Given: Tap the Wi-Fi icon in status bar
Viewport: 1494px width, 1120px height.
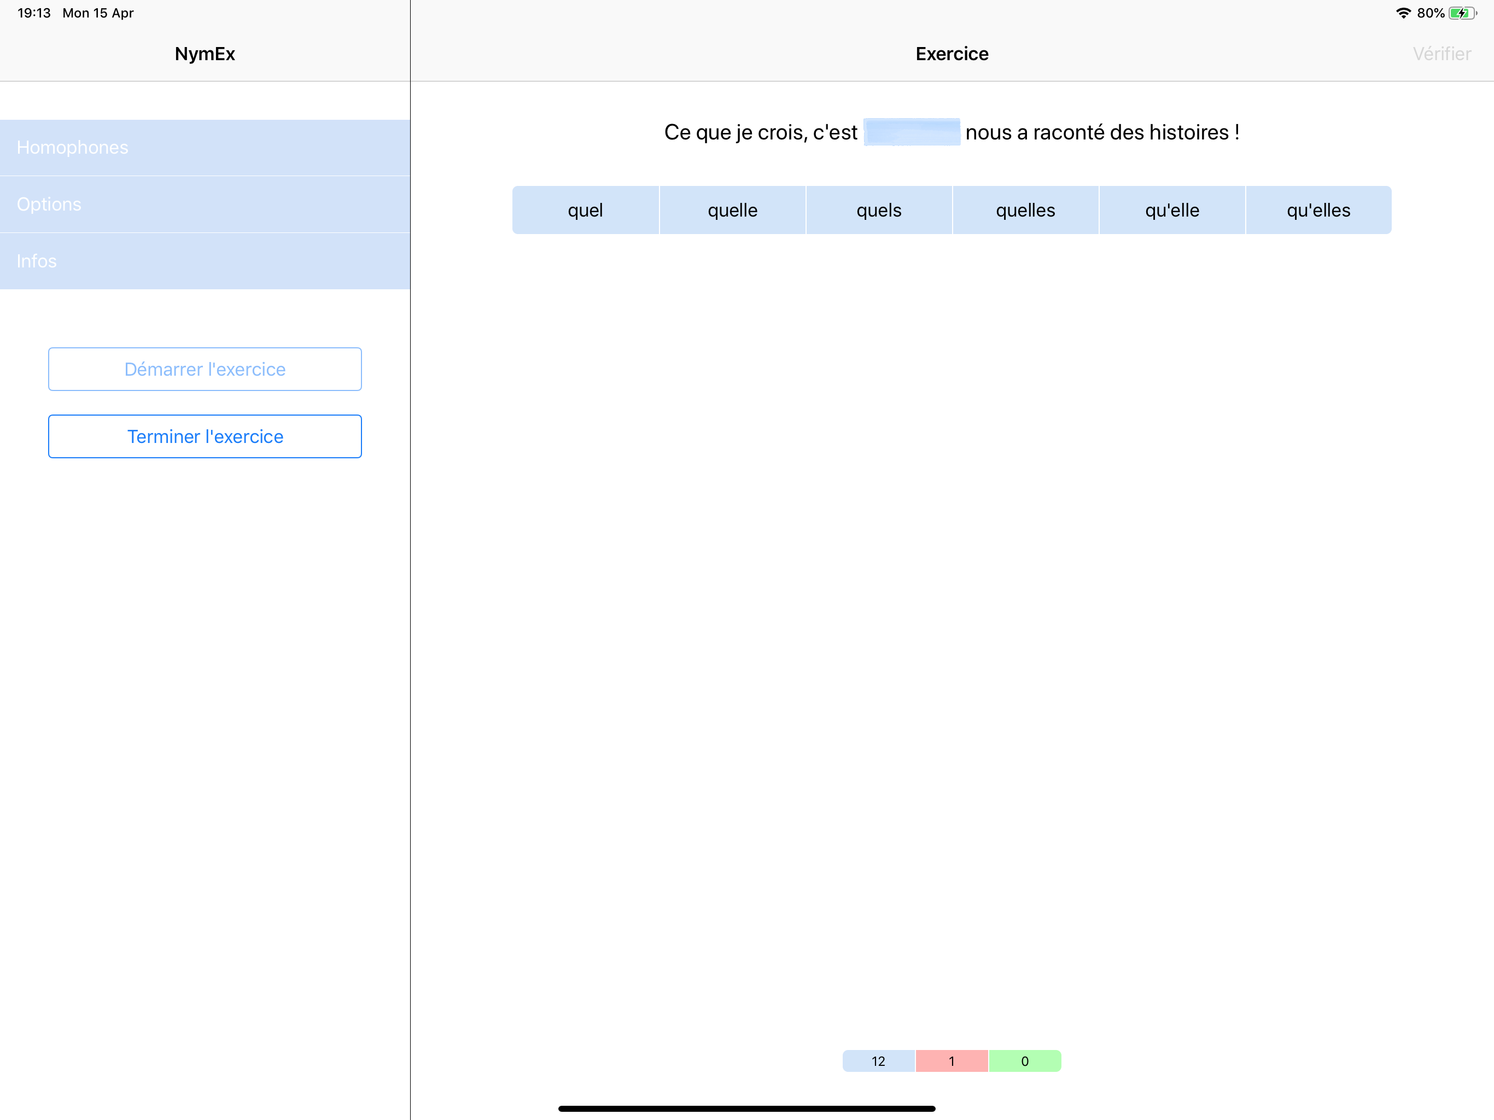Looking at the screenshot, I should pyautogui.click(x=1403, y=13).
